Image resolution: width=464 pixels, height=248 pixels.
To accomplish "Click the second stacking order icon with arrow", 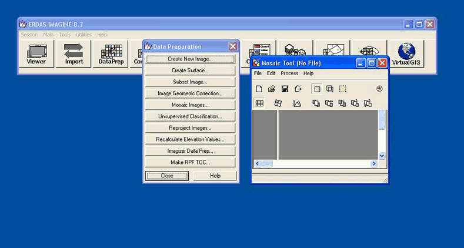I will pos(329,103).
